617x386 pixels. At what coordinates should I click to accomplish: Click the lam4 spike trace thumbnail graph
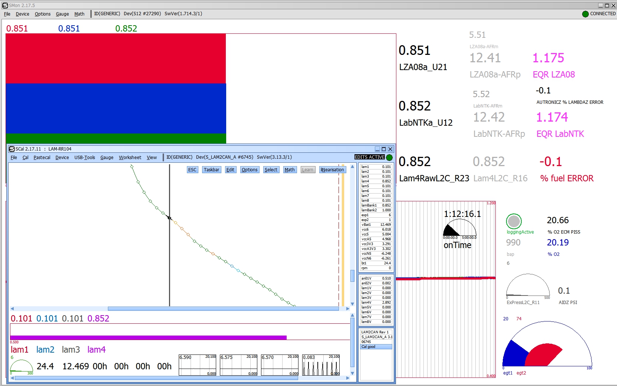(x=321, y=365)
